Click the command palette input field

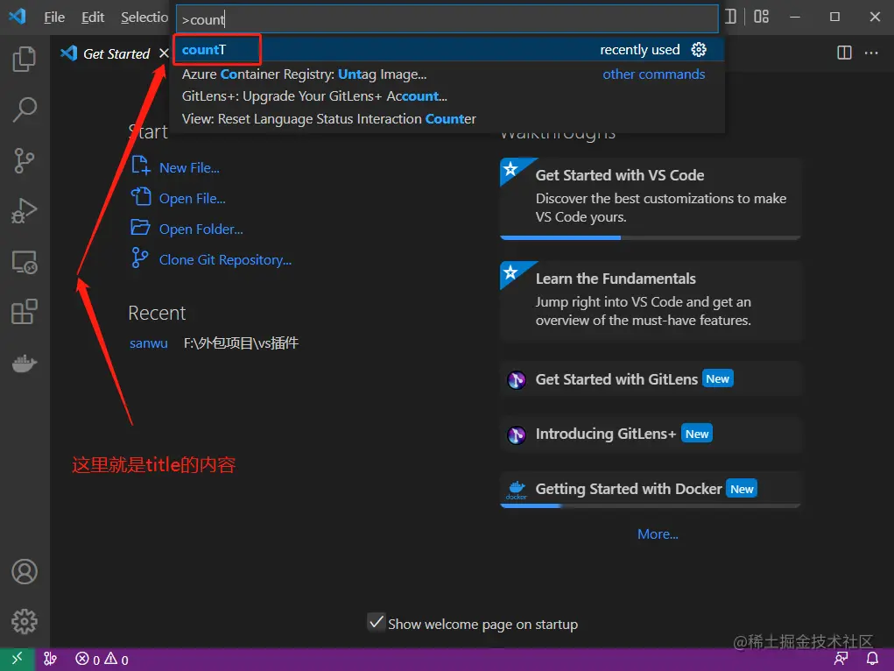pyautogui.click(x=447, y=19)
